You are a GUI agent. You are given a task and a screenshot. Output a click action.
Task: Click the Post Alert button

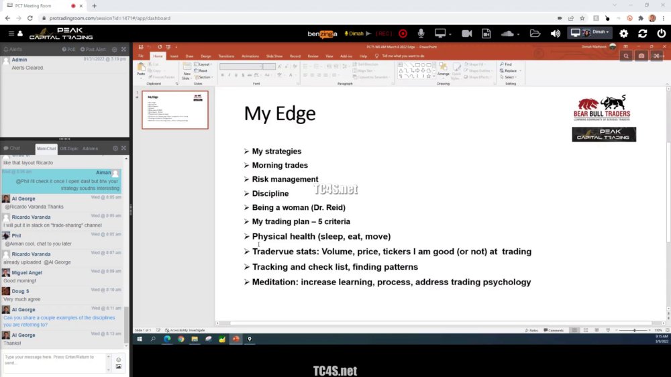click(93, 49)
